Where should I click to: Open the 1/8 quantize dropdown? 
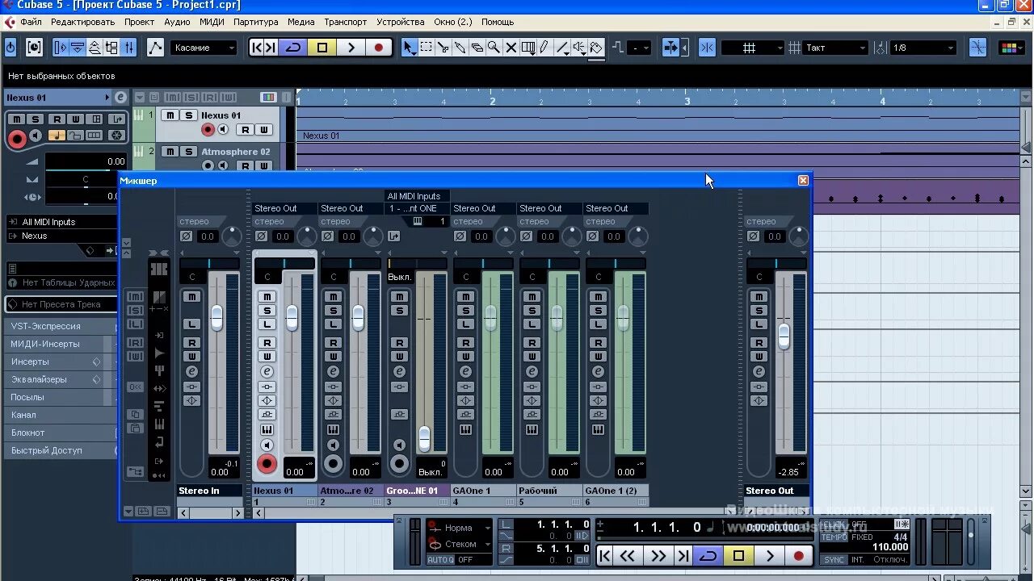click(x=923, y=48)
